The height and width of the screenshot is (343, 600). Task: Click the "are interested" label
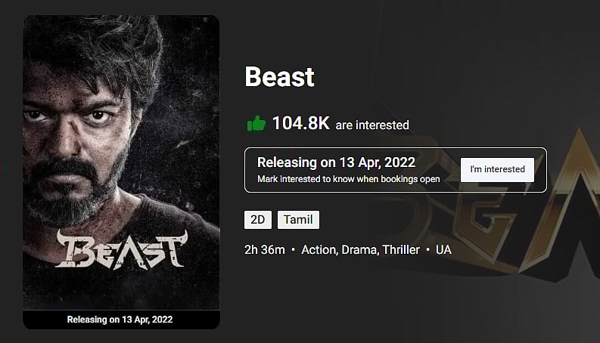(372, 125)
